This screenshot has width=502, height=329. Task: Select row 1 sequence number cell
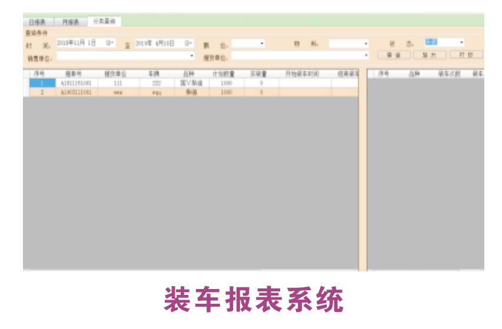click(x=42, y=83)
